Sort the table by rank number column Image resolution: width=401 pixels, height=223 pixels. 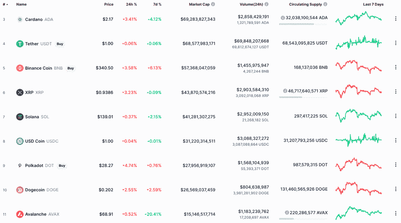click(x=5, y=4)
